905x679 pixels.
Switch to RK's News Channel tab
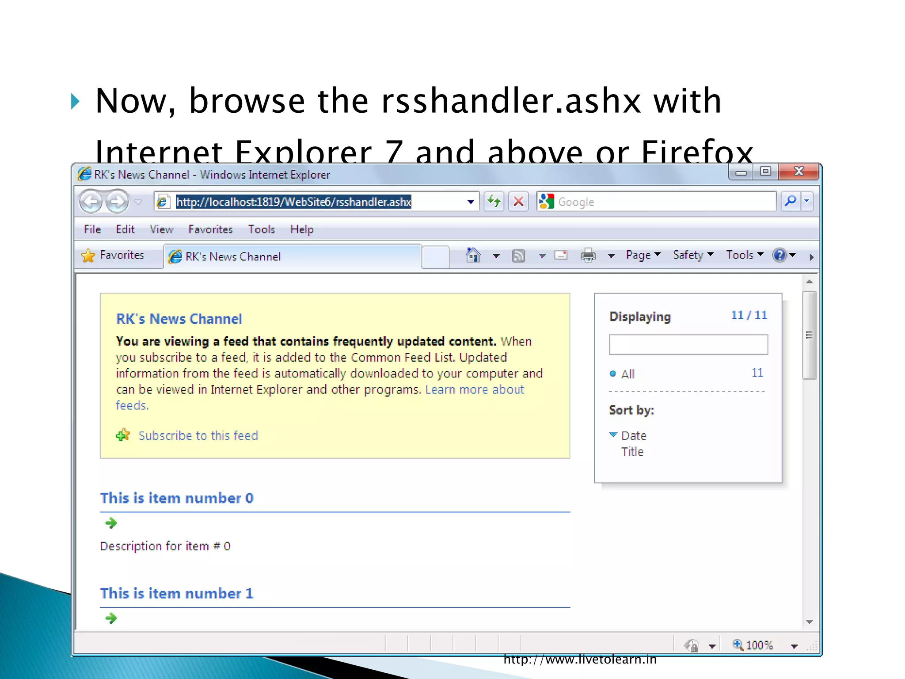(x=292, y=256)
